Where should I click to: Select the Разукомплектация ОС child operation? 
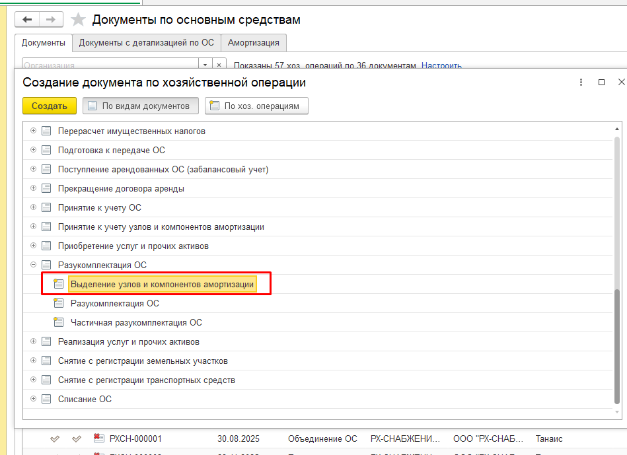(x=114, y=304)
